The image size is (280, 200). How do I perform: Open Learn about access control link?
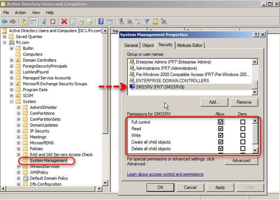click(x=165, y=174)
